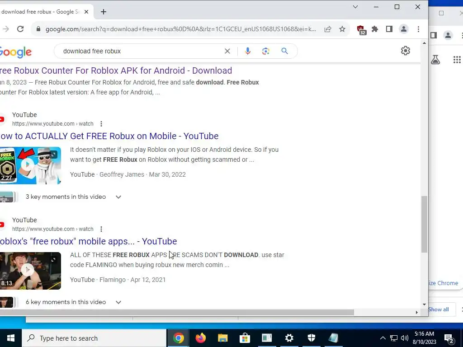Open the uBlock extension showing 32
The image size is (463, 347).
click(x=361, y=29)
